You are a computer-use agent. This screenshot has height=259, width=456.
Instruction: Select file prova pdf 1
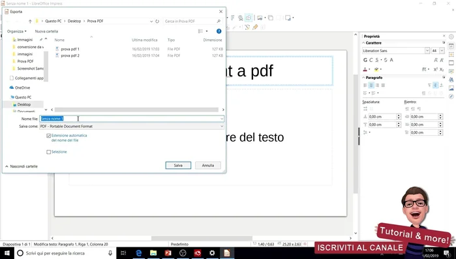(70, 49)
